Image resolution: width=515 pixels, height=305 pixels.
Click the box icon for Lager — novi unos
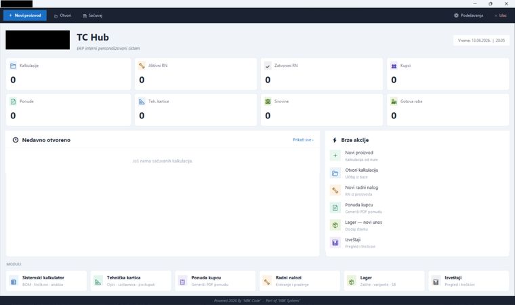335,225
